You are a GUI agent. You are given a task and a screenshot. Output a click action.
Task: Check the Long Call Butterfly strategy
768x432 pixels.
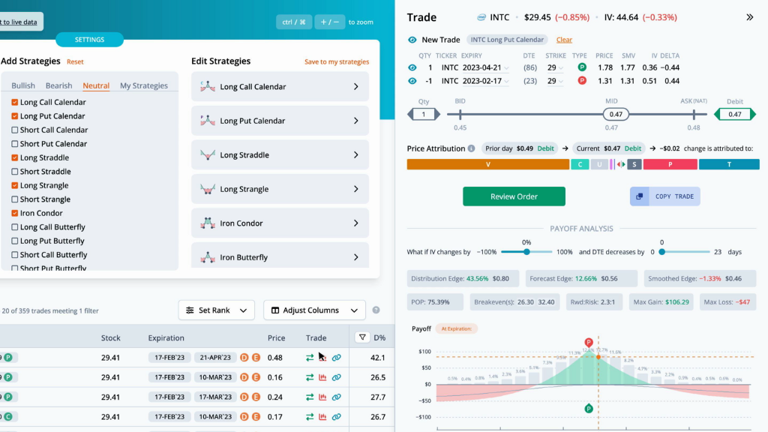pos(15,226)
